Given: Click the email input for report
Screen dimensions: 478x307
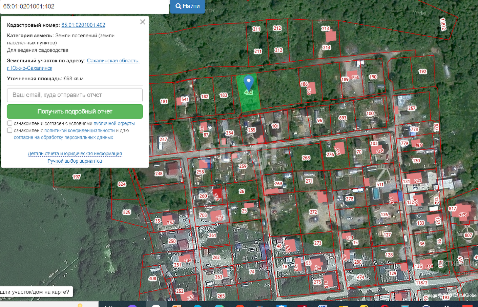Looking at the screenshot, I should pyautogui.click(x=75, y=95).
